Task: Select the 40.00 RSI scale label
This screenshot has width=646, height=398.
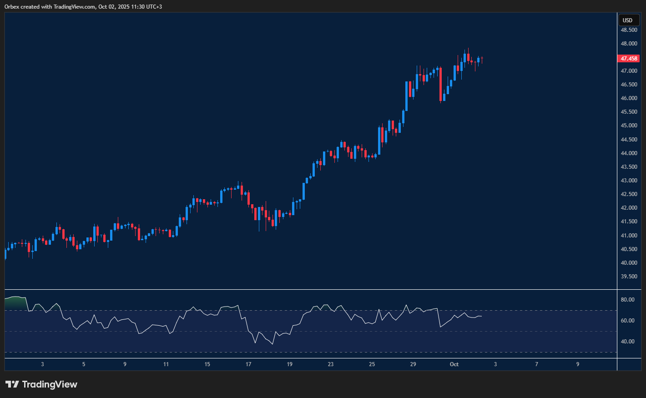Action: pyautogui.click(x=627, y=342)
